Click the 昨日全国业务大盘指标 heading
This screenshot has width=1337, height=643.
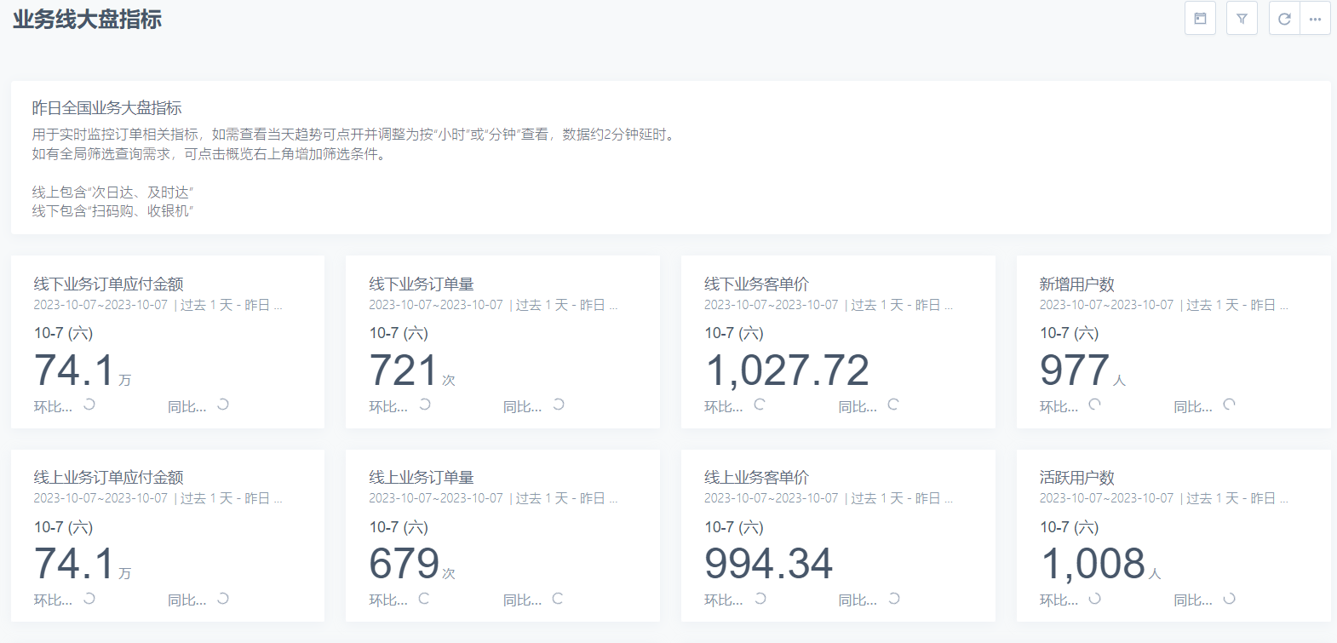tap(107, 108)
